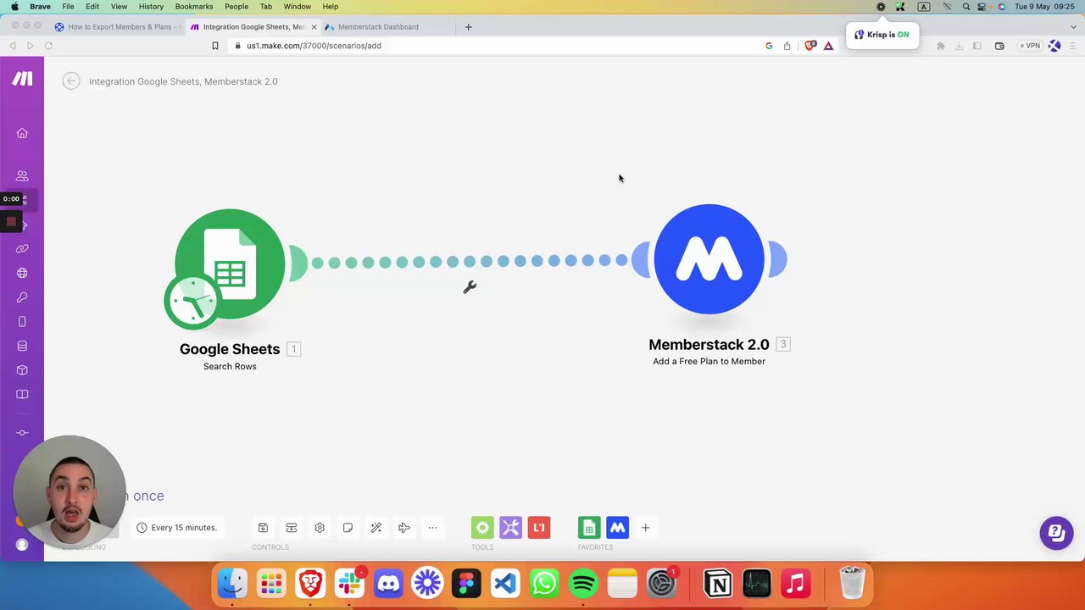
Task: Open the Google Sheets Search Rows module
Action: (x=230, y=263)
